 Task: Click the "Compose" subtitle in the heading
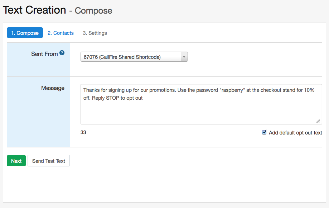pos(93,11)
